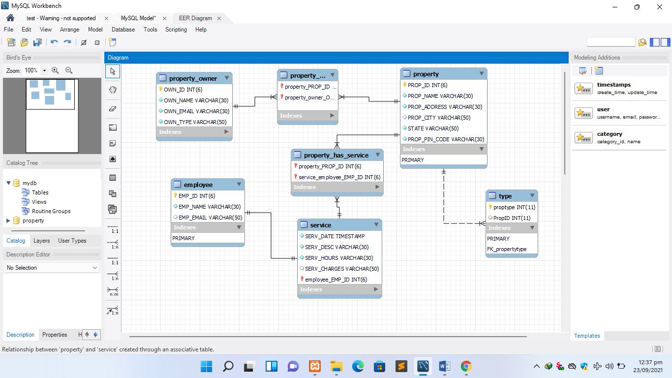Pick the 1:n non-identifying relationship tool
The image size is (672, 378).
tap(113, 244)
